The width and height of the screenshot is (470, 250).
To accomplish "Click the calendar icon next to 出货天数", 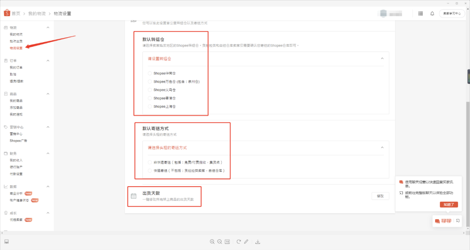I will coord(134,196).
